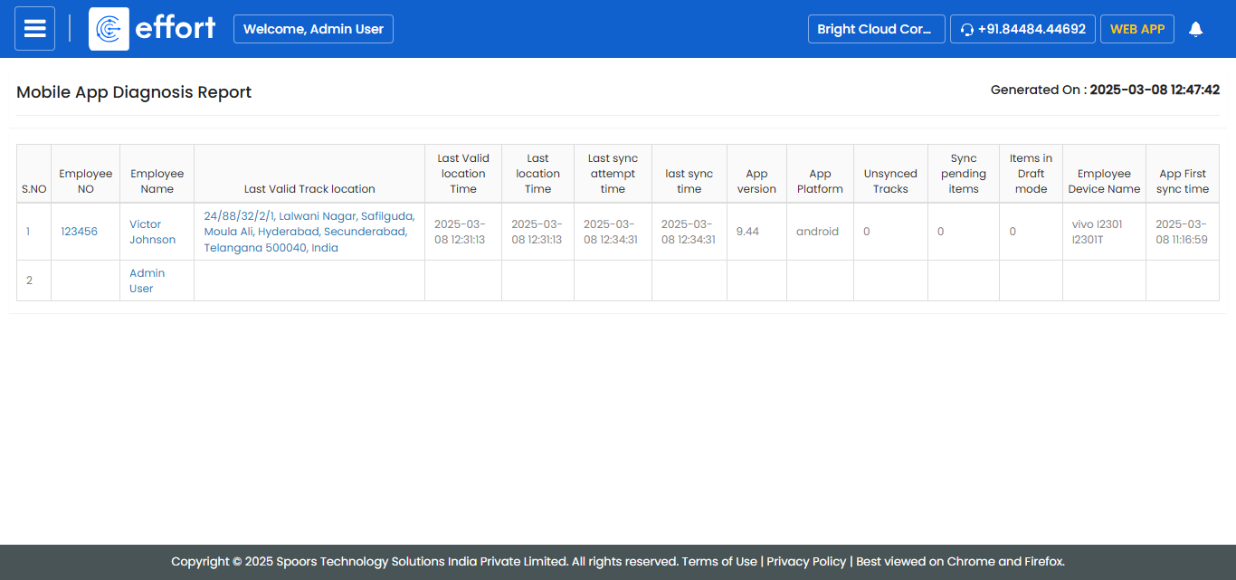The image size is (1236, 580).
Task: Click the App version column header
Action: click(756, 181)
